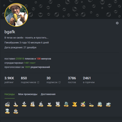
Task: Click the film camera award trophy
Action: coord(58,104)
